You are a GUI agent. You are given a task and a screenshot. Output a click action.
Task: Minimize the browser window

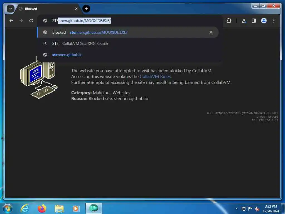[x=256, y=6]
